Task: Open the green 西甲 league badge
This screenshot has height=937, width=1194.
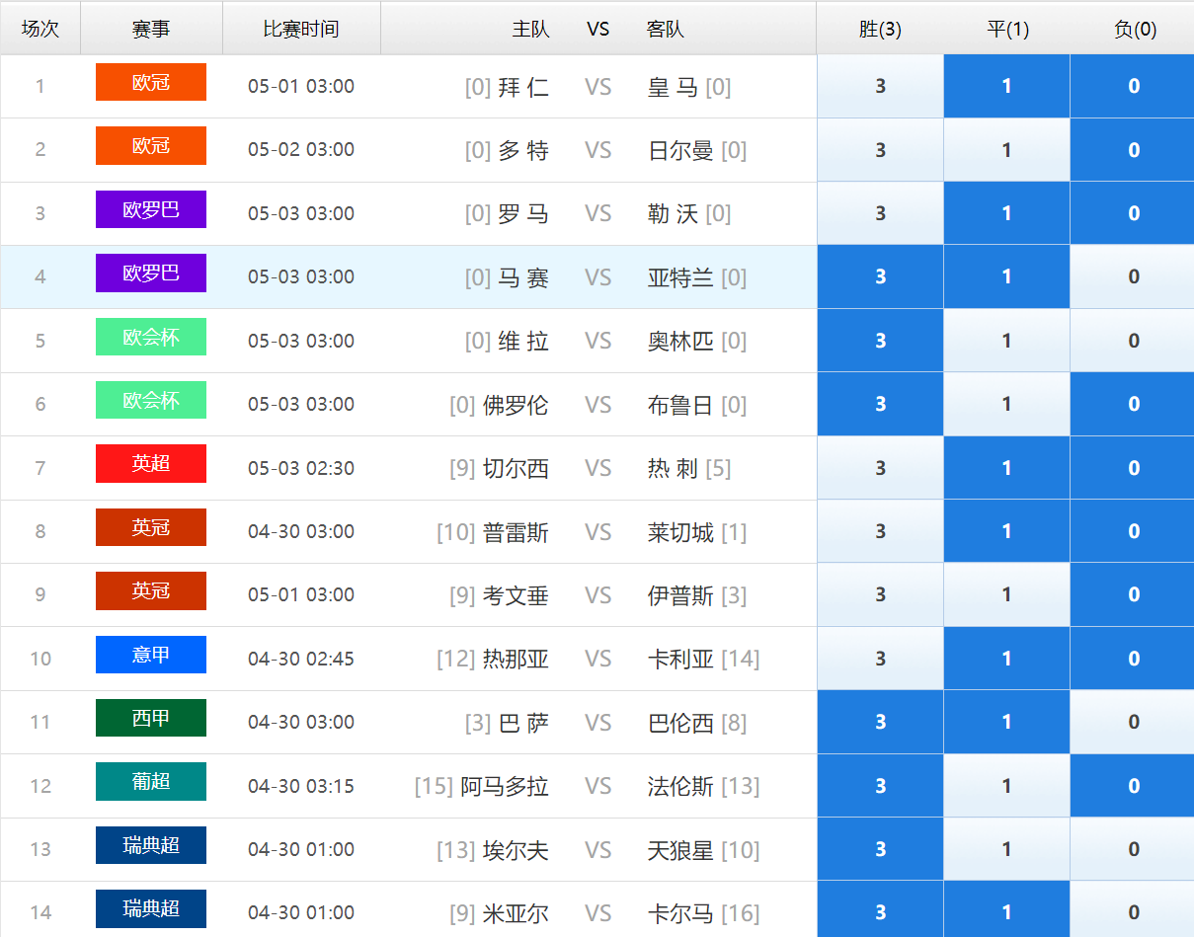Action: coord(151,718)
